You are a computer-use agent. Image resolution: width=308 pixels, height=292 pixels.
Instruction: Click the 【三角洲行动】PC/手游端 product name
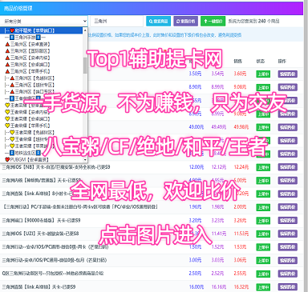(x=79, y=206)
